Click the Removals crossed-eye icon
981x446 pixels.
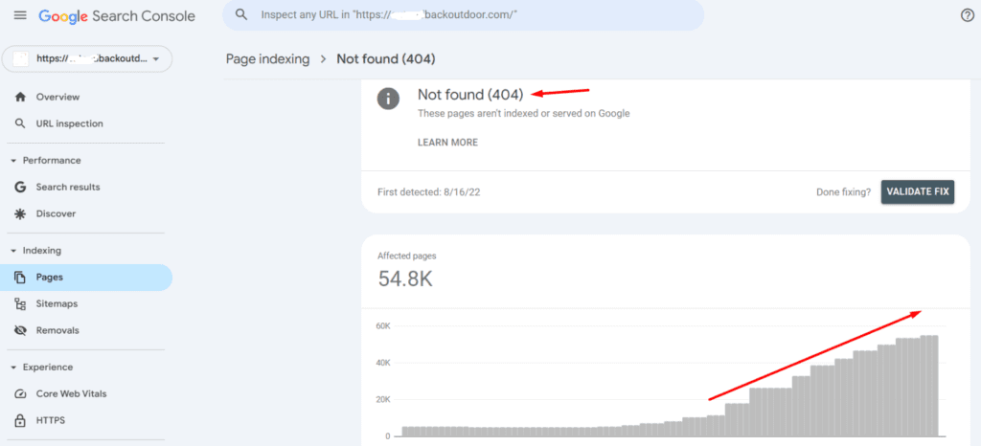(x=20, y=330)
